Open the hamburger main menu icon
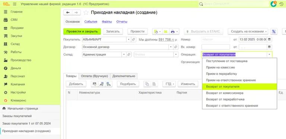 tap(15, 4)
